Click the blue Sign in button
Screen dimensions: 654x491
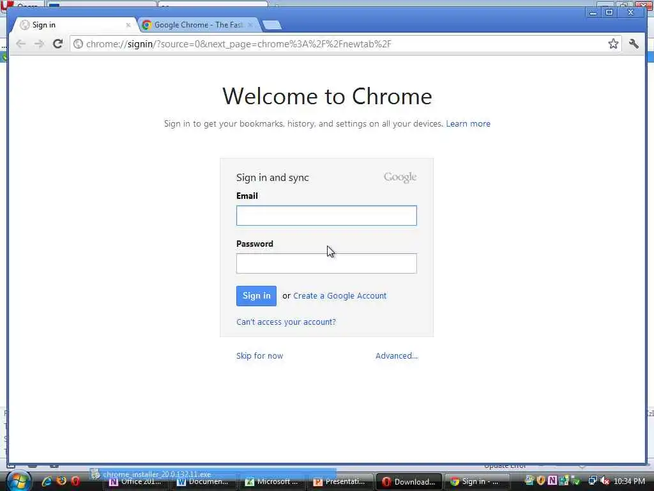(x=256, y=295)
